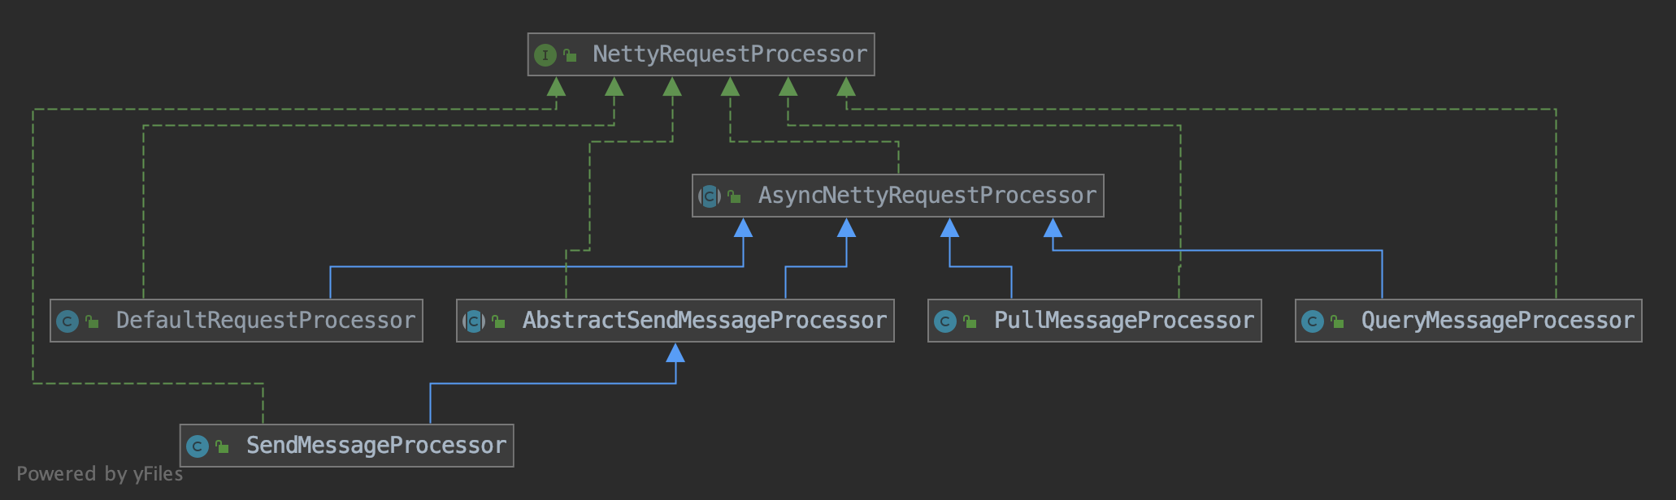1676x500 pixels.
Task: Select the DefaultRequestProcessor node label
Action: 265,321
